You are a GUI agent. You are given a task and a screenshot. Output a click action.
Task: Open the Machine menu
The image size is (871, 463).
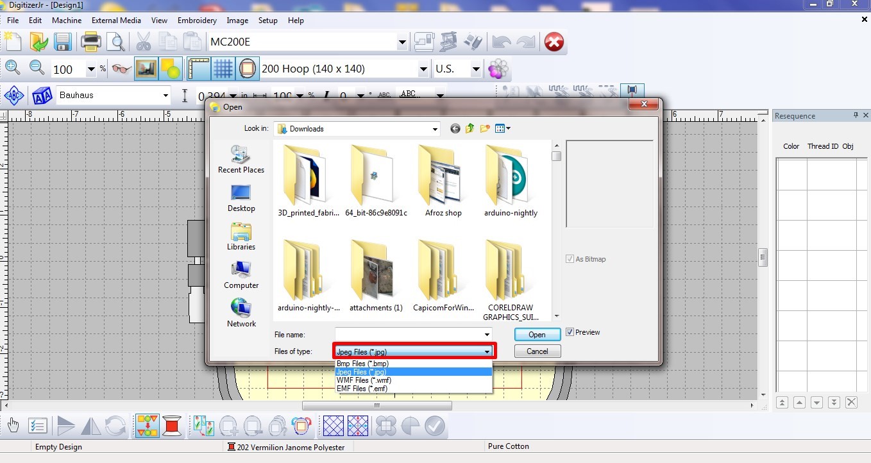(x=67, y=21)
